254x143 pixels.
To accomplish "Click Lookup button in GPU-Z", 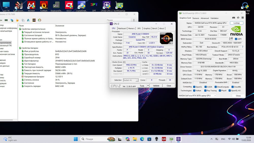I will pos(236,23).
